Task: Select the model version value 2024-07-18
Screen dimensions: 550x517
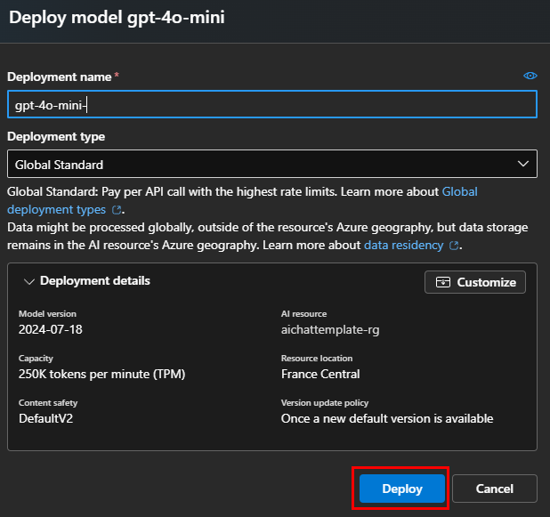Action: [x=51, y=329]
